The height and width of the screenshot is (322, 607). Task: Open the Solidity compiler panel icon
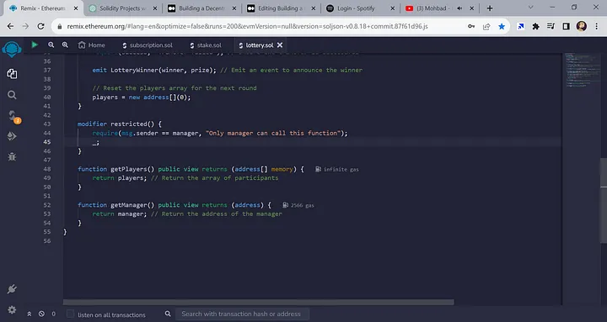pyautogui.click(x=13, y=115)
